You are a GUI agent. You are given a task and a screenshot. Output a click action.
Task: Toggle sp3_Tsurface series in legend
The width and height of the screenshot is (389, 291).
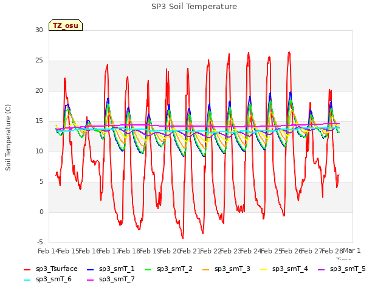[x=50, y=269]
